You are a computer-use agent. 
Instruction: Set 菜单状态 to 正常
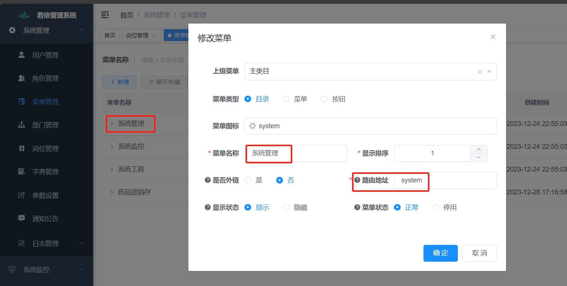pyautogui.click(x=397, y=207)
